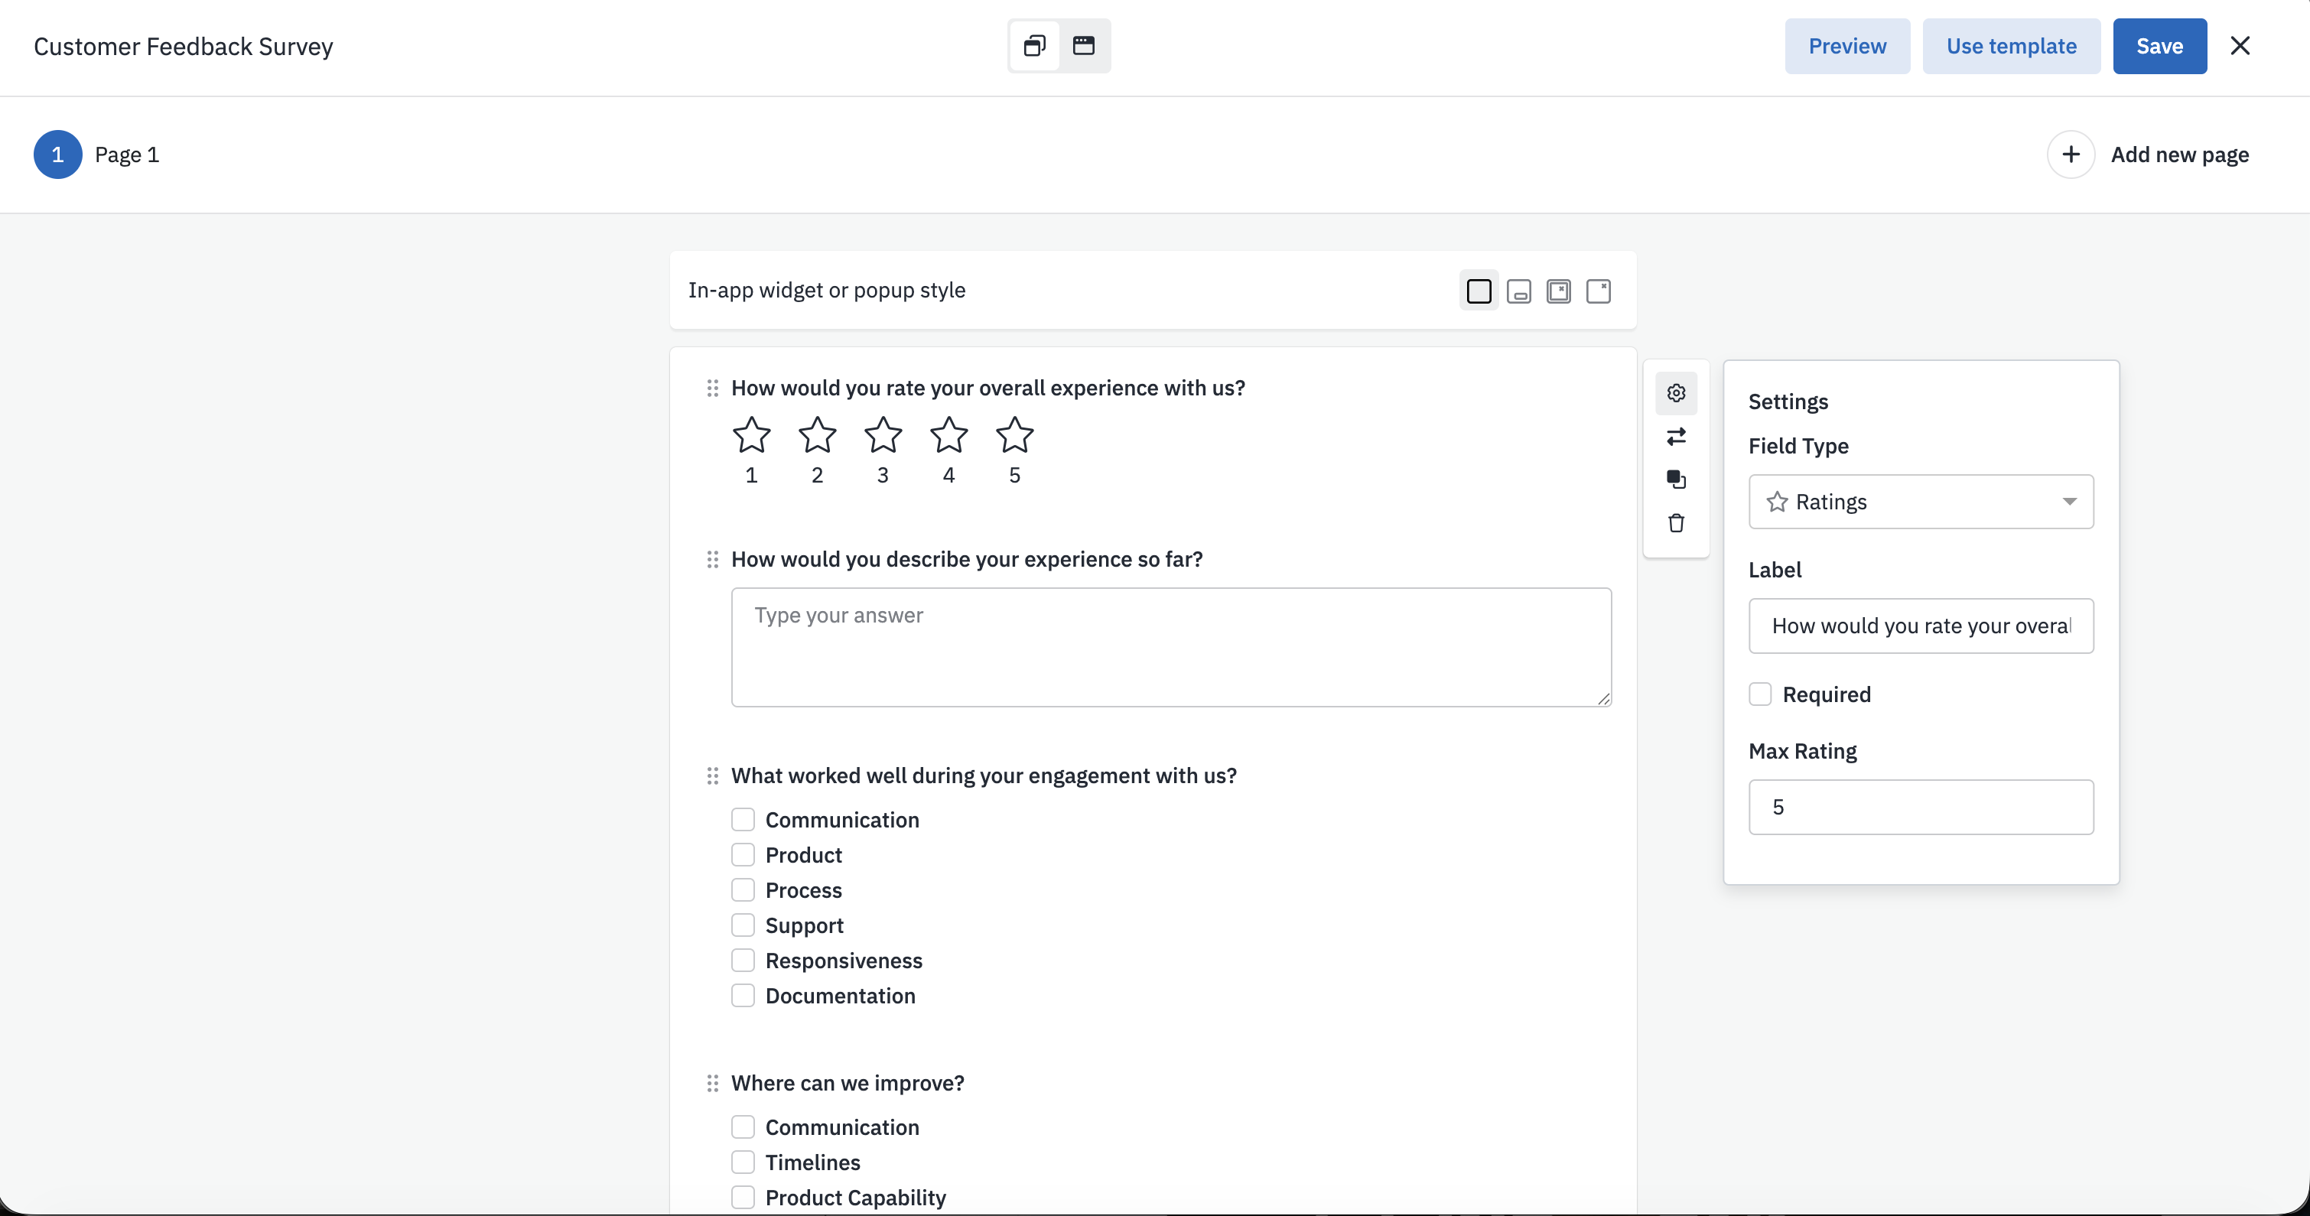Image resolution: width=2310 pixels, height=1216 pixels.
Task: Open the Ratings field type dropdown
Action: 1920,501
